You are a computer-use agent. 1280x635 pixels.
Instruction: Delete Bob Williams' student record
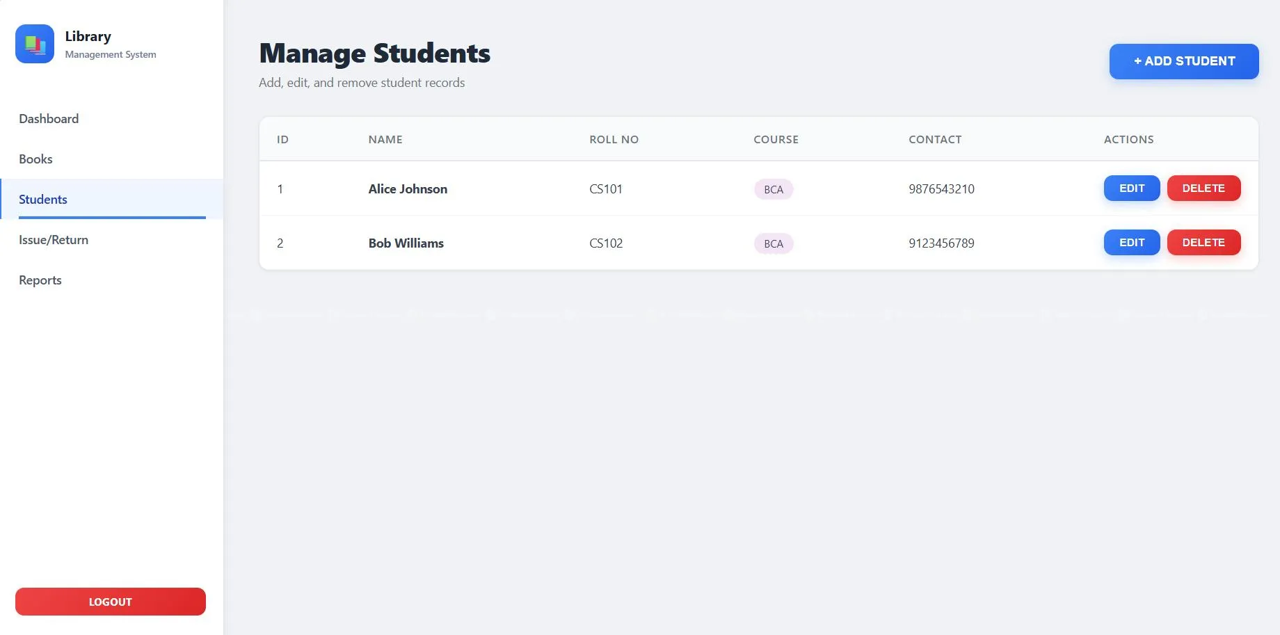tap(1203, 243)
